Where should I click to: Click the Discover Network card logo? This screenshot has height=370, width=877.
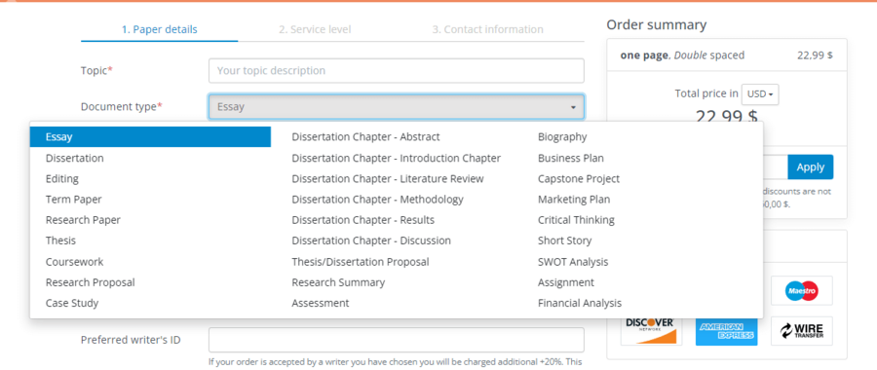[651, 331]
